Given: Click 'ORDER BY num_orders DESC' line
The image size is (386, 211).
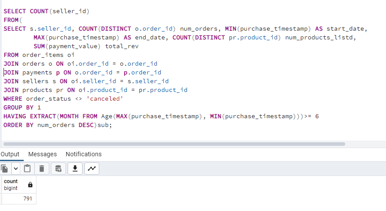Looking at the screenshot, I should (x=58, y=125).
